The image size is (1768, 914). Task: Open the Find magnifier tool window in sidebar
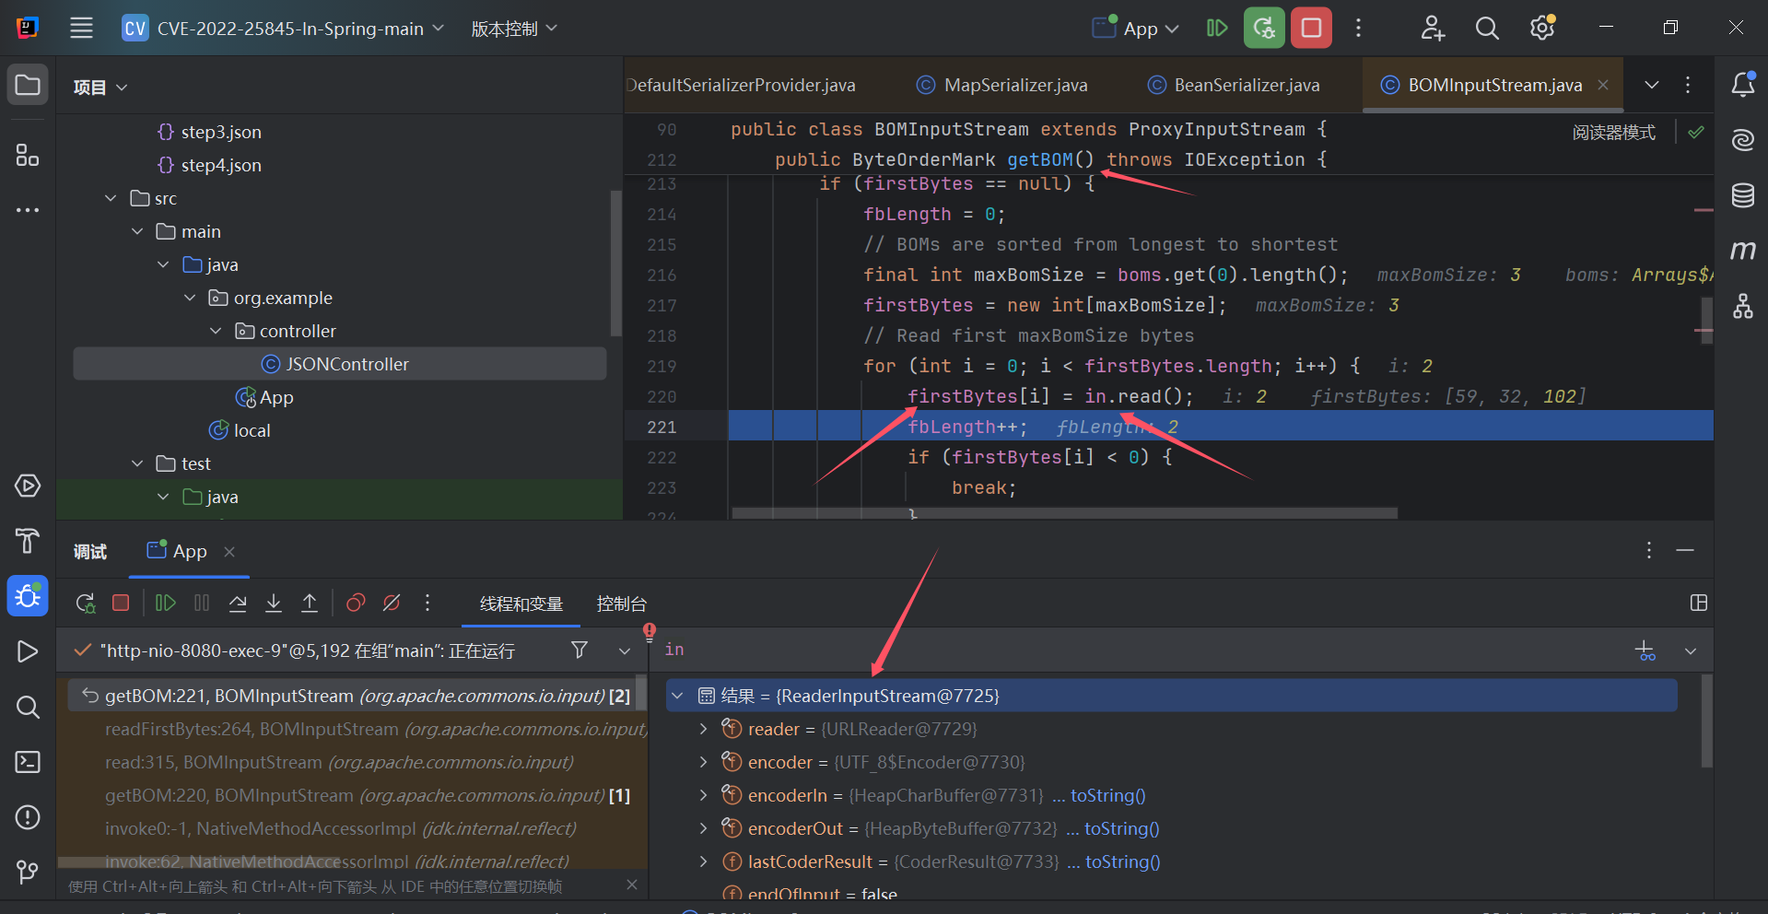28,707
